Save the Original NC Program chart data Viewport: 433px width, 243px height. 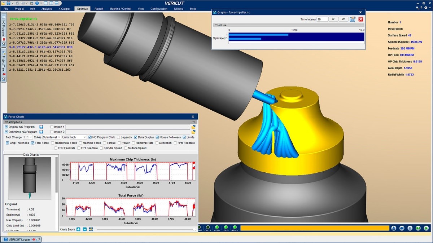coord(41,127)
